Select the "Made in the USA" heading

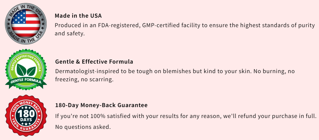click(78, 16)
